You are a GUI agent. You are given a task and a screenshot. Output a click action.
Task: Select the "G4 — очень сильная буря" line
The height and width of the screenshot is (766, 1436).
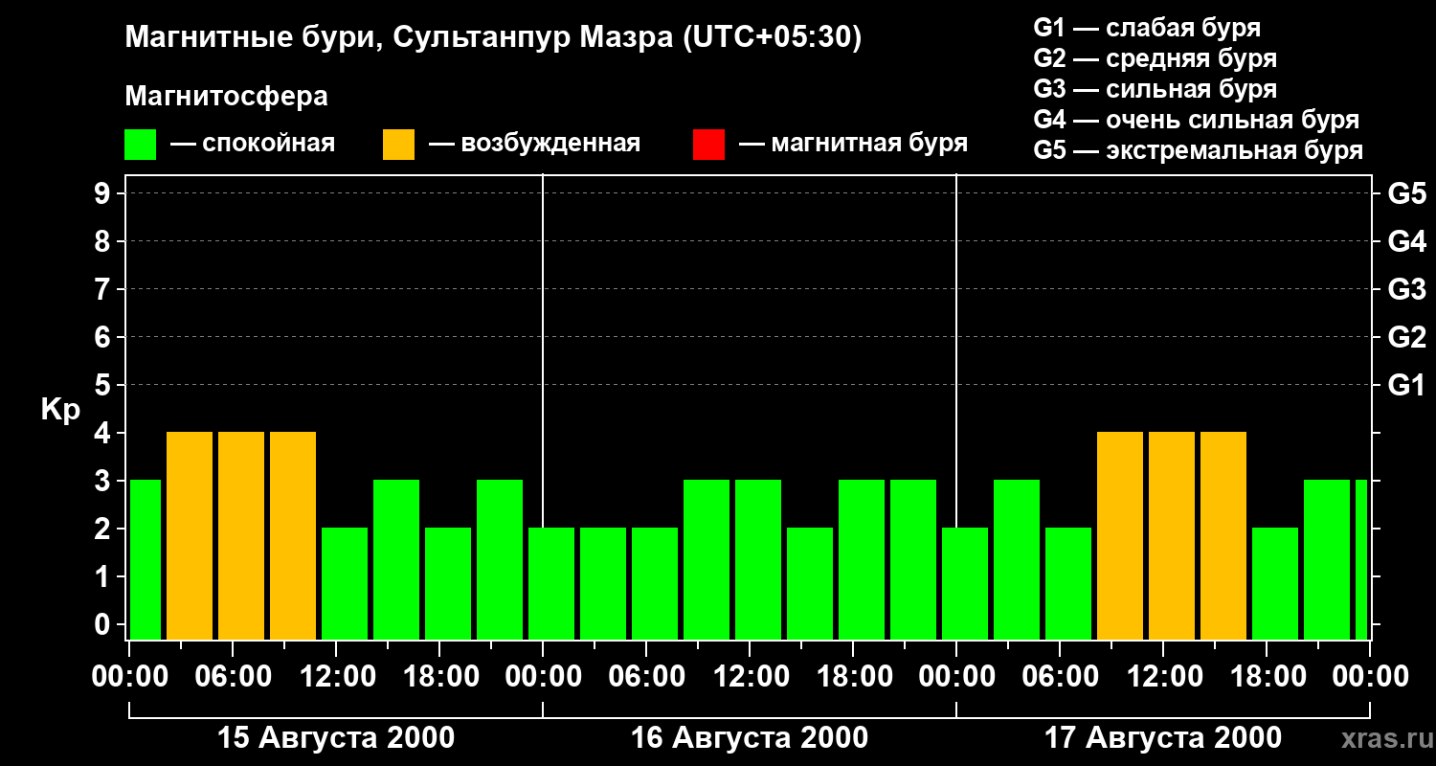(x=1197, y=120)
